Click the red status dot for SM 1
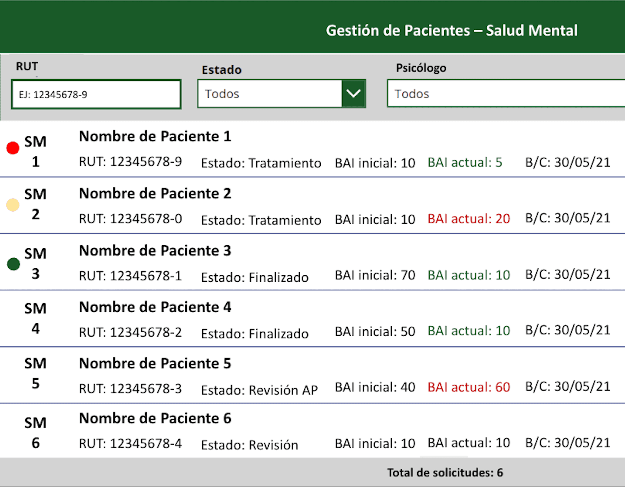This screenshot has width=625, height=487. (13, 148)
